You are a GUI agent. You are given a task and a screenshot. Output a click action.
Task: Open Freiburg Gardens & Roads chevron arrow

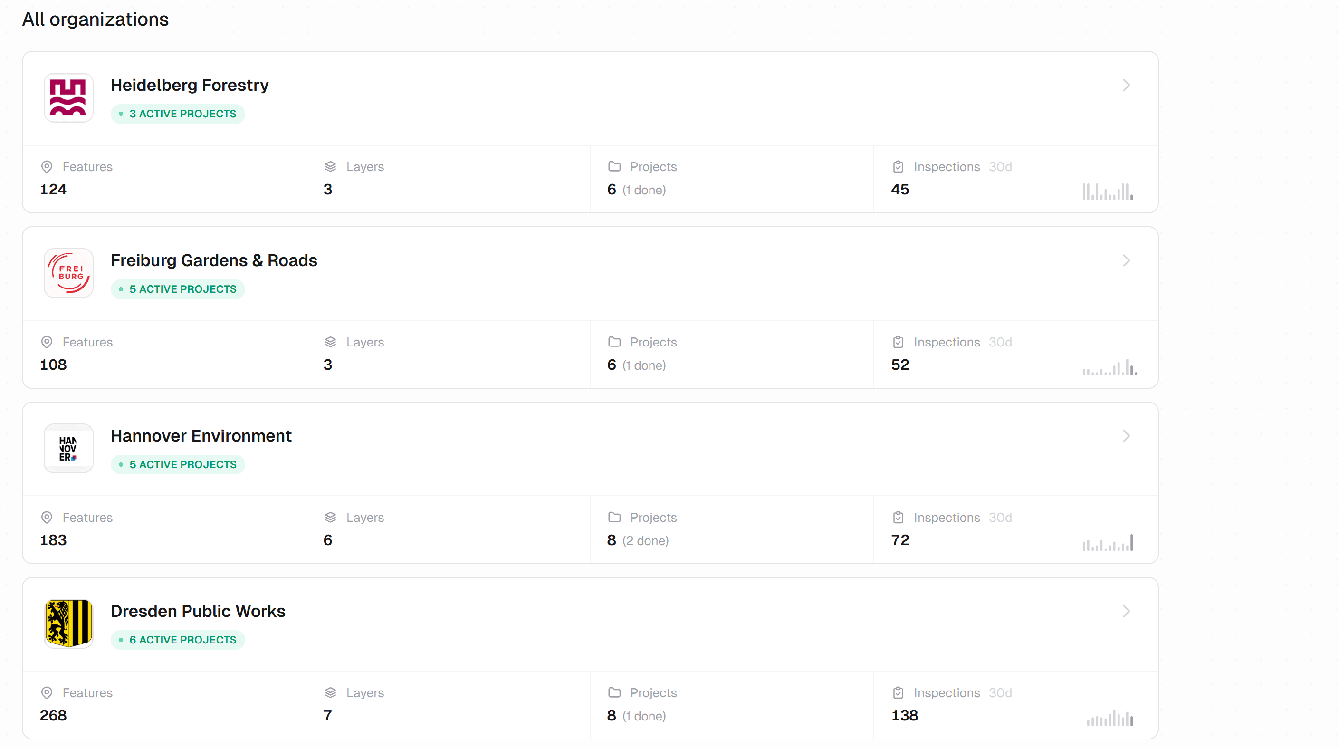(1126, 260)
